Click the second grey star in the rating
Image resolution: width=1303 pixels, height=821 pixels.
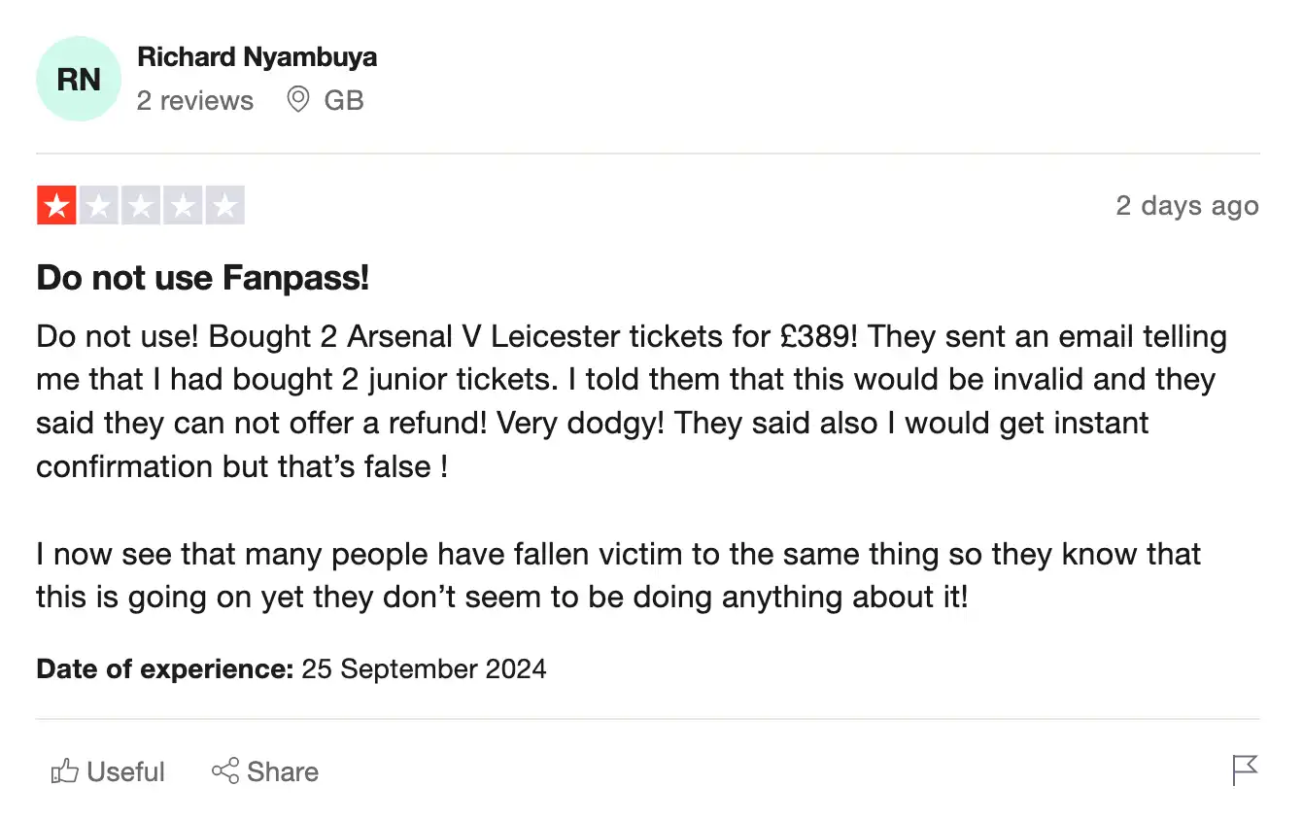98,205
